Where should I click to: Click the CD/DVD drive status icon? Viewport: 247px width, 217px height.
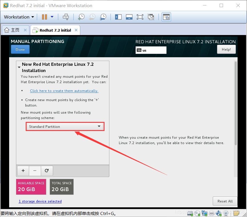pyautogui.click(x=197, y=213)
